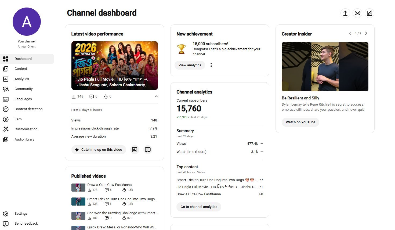Open Quick Draw: Messi or Ronaldo video
395x230 pixels.
[x=122, y=227]
